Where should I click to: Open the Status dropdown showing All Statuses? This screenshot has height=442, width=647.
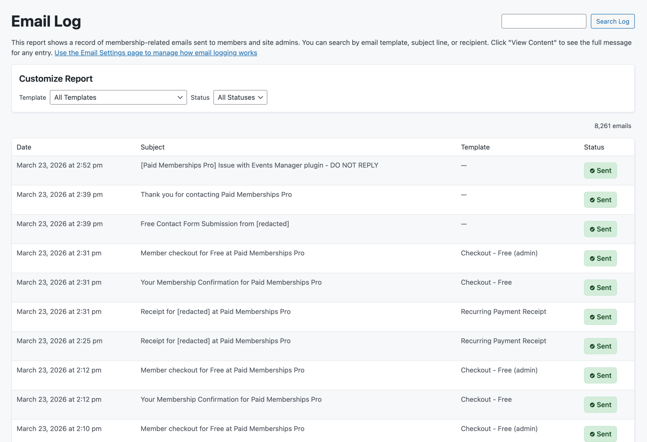(240, 97)
